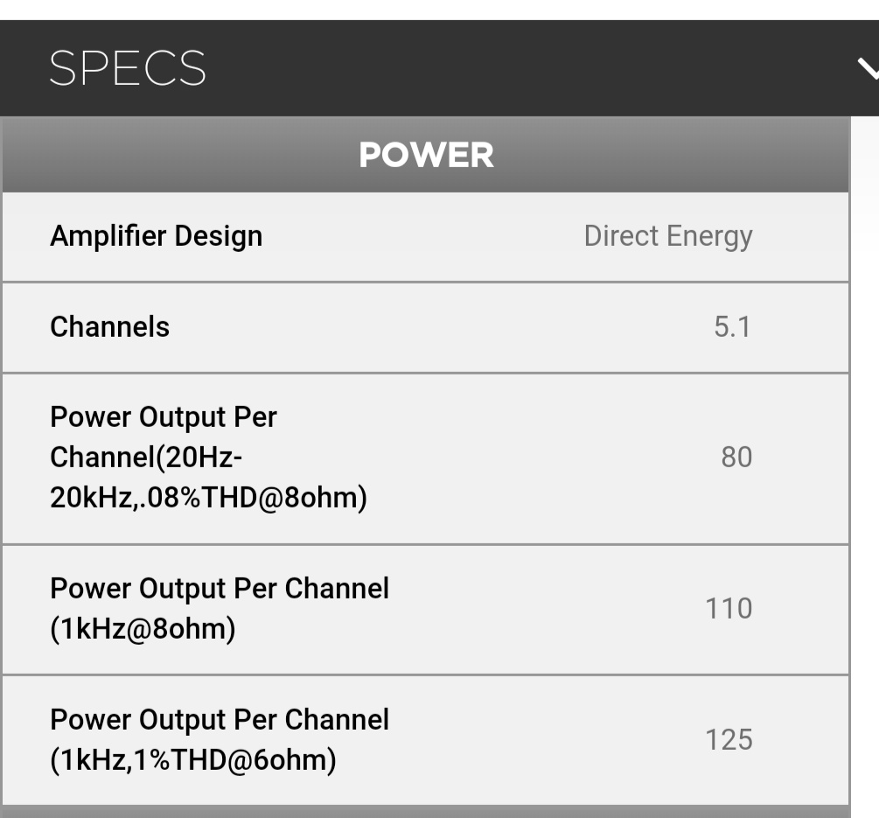
Task: Click Power Output (1kHz,1%THD@6ohm) label
Action: 220,740
